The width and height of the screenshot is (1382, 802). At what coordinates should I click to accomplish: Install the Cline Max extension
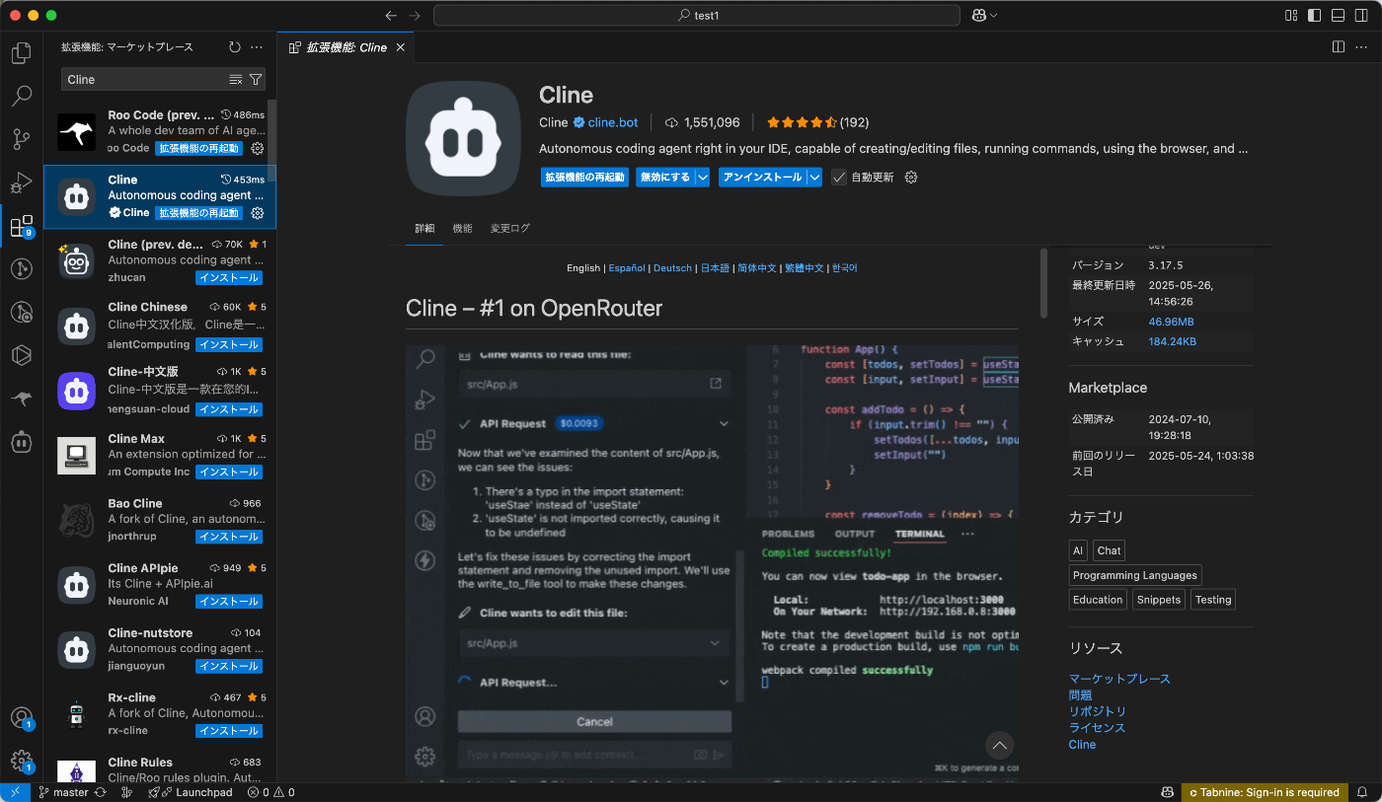[x=228, y=472]
